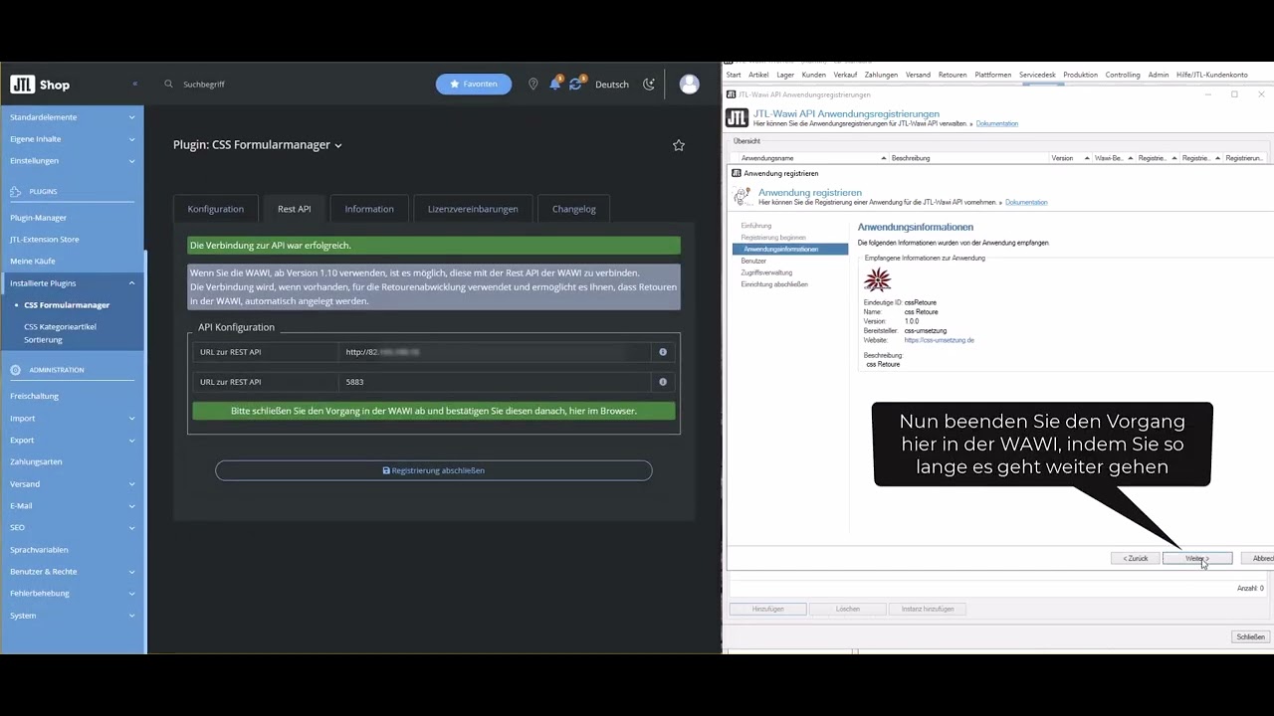This screenshot has height=716, width=1274.
Task: Click the css Retoure application logo
Action: [878, 279]
